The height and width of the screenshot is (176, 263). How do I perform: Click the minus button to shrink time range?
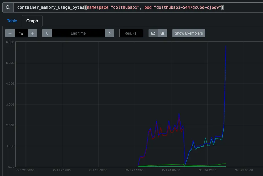(x=10, y=33)
